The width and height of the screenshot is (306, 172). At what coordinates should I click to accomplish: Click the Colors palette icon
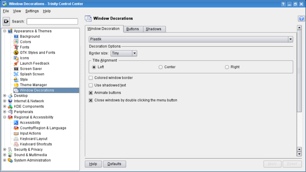pyautogui.click(x=16, y=42)
